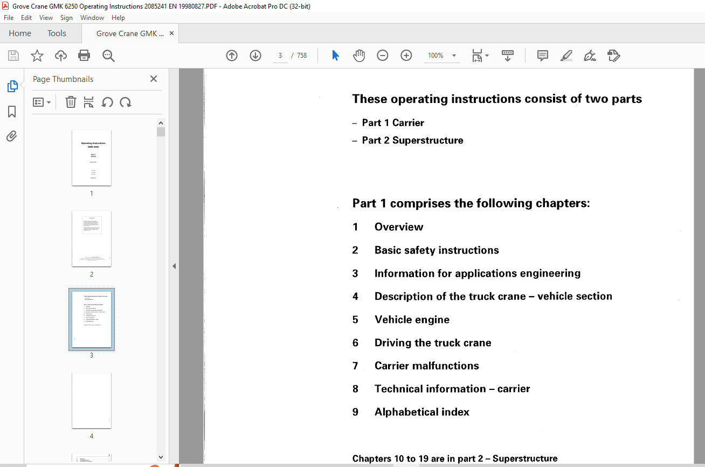Click 'Part 1 Carrier' text
This screenshot has width=705, height=467.
tap(393, 123)
